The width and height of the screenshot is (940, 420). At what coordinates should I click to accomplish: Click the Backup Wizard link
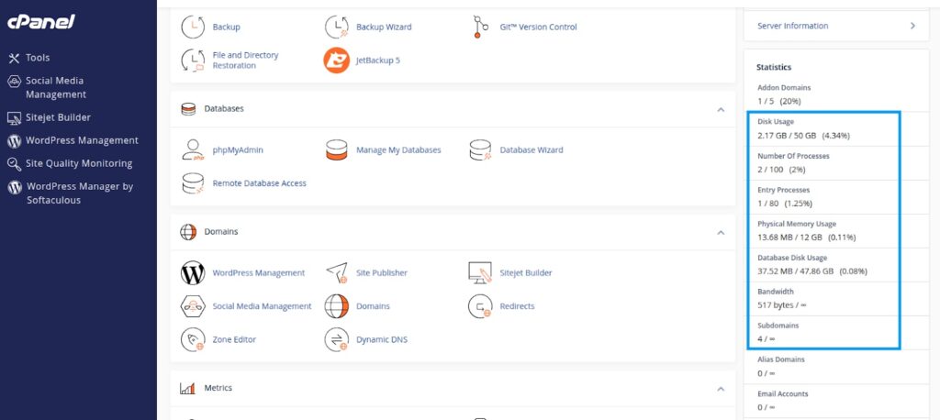[384, 27]
